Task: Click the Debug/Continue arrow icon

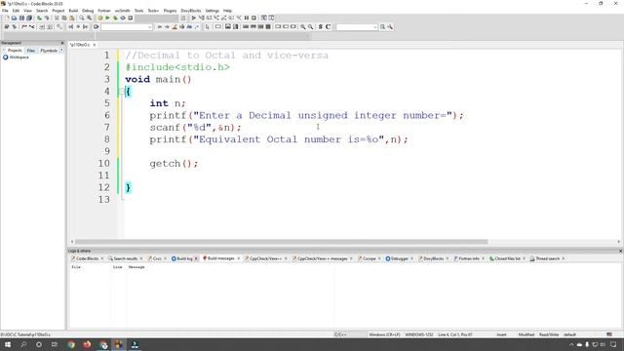Action: [194, 18]
